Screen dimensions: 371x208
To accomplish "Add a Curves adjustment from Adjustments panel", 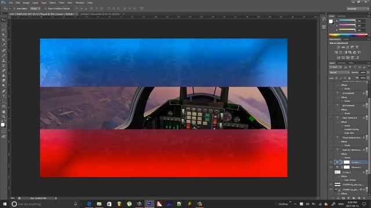I will [x=348, y=47].
